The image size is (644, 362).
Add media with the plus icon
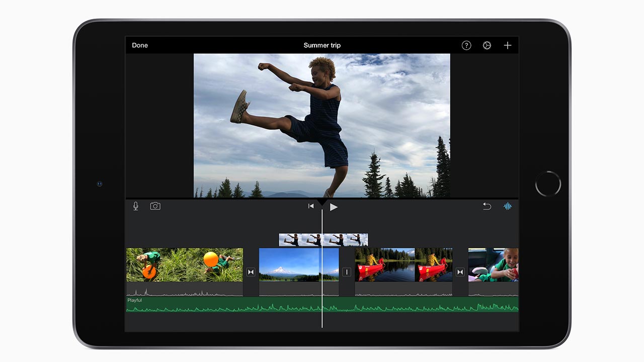coord(508,45)
